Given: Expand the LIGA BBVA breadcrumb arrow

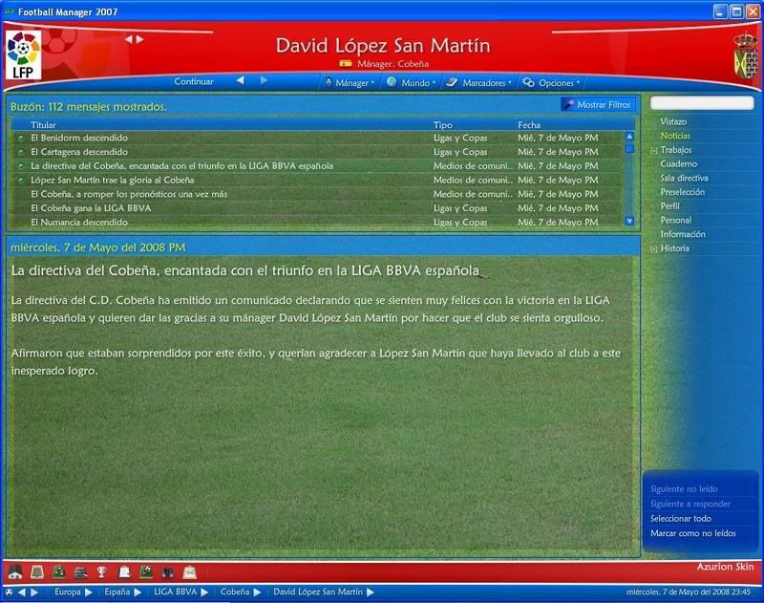Looking at the screenshot, I should point(204,592).
